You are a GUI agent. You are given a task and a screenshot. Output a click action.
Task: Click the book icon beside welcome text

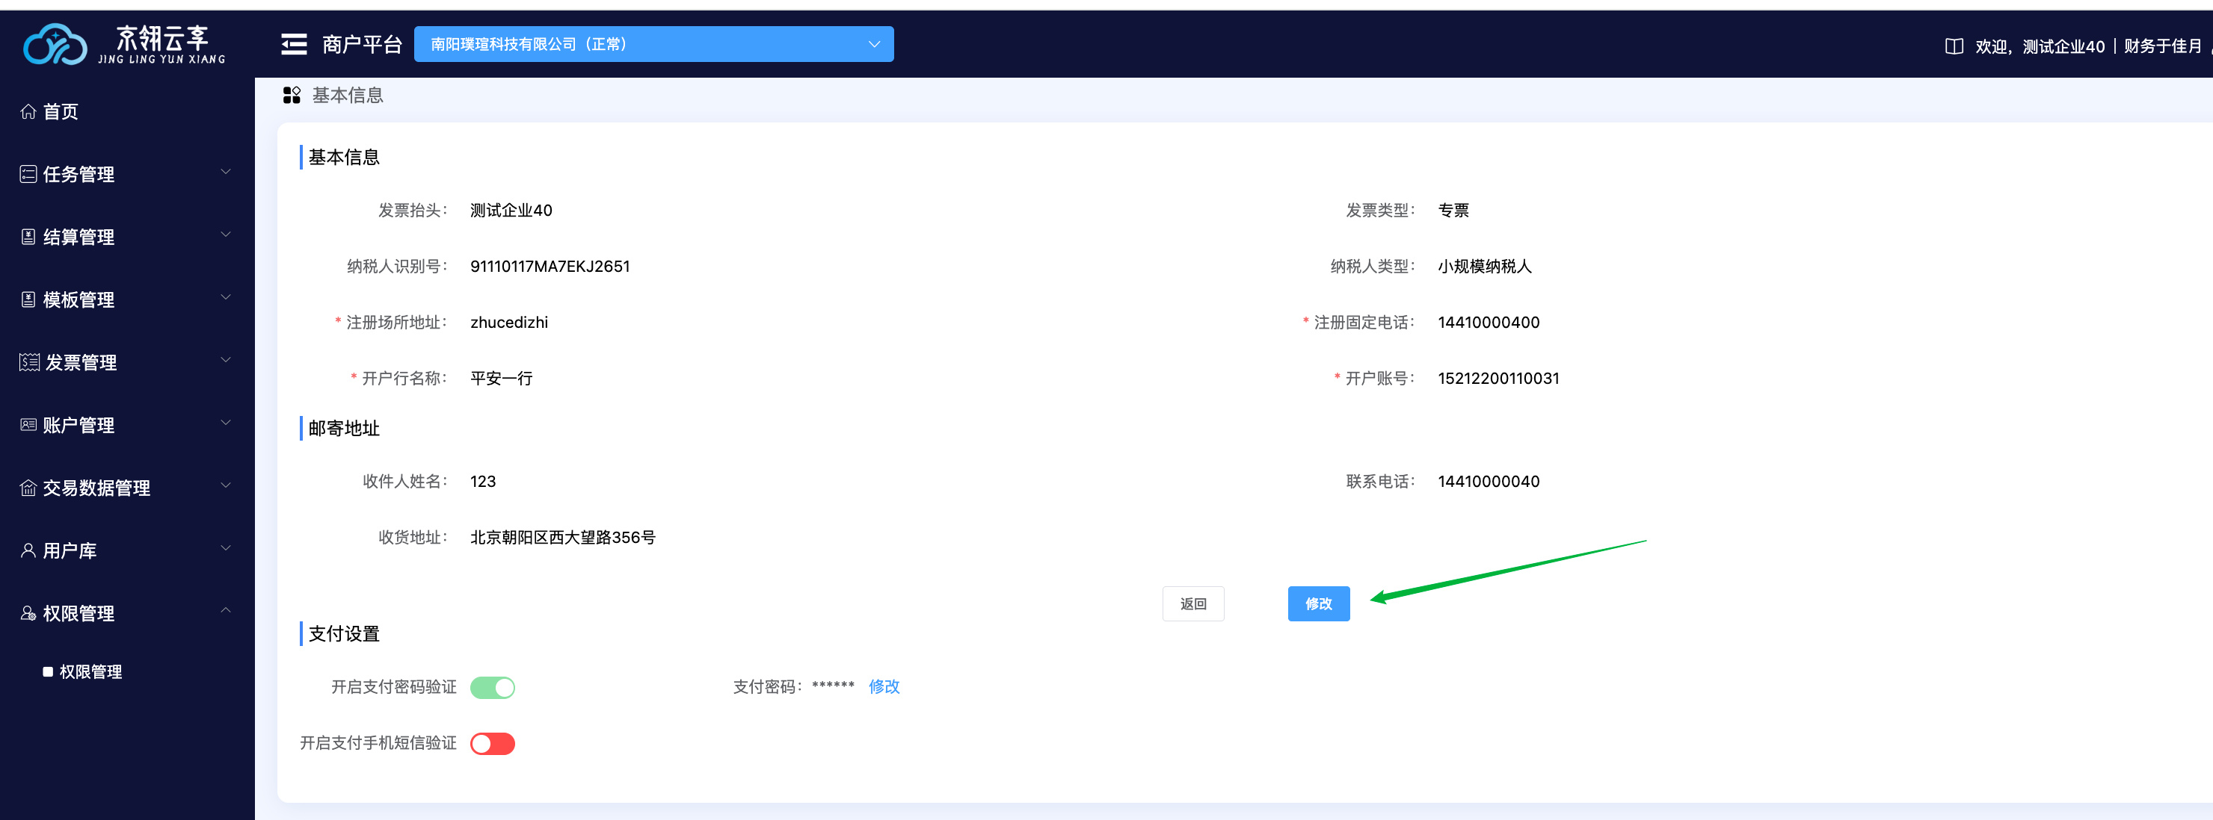point(1954,46)
